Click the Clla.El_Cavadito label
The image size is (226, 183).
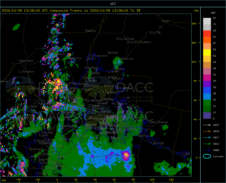tap(139, 42)
